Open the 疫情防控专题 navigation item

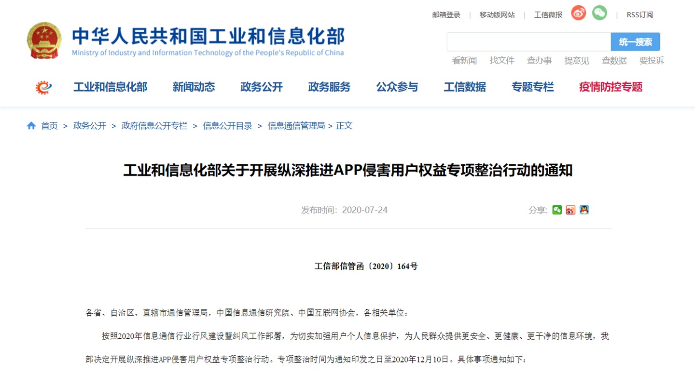tap(611, 87)
